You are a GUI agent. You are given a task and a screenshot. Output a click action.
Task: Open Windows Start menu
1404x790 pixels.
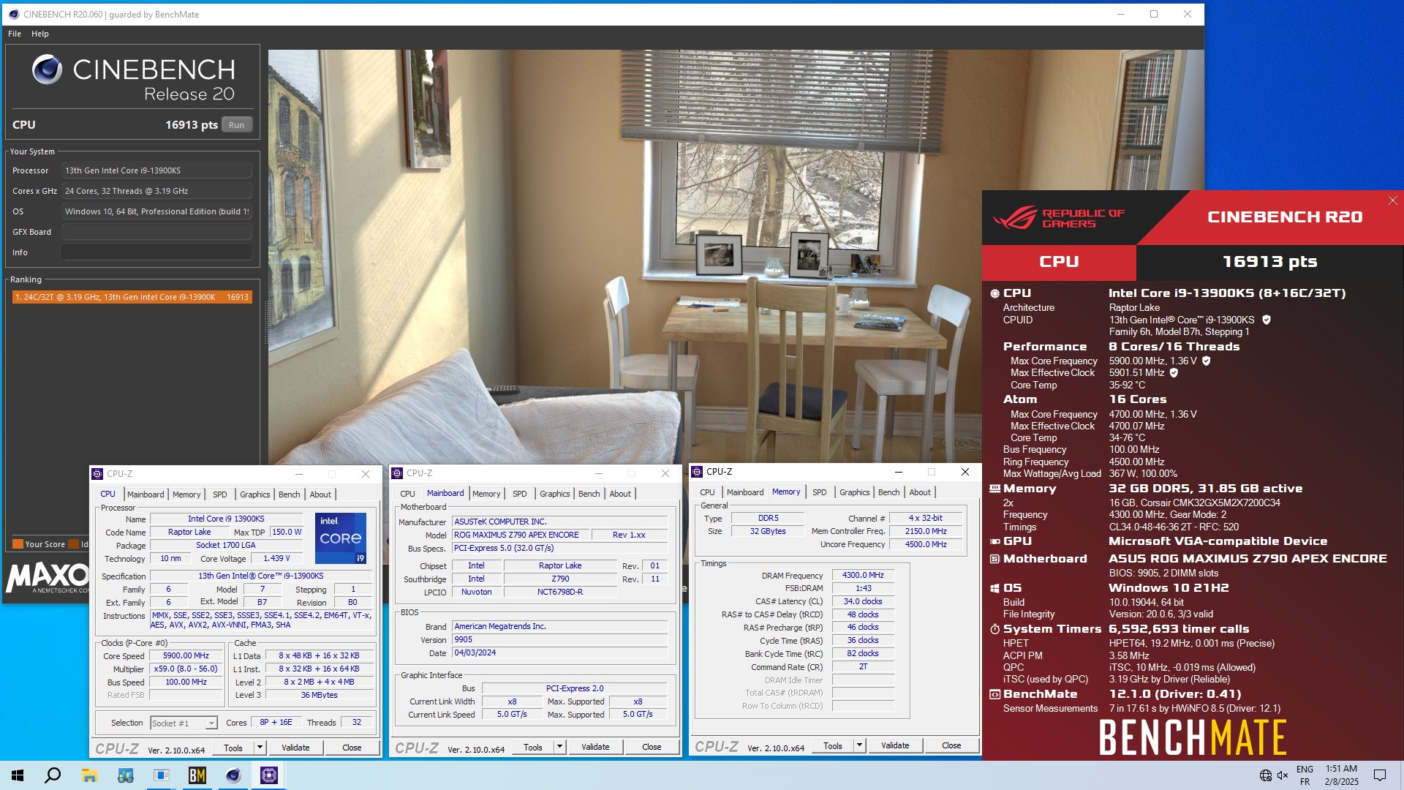(18, 775)
